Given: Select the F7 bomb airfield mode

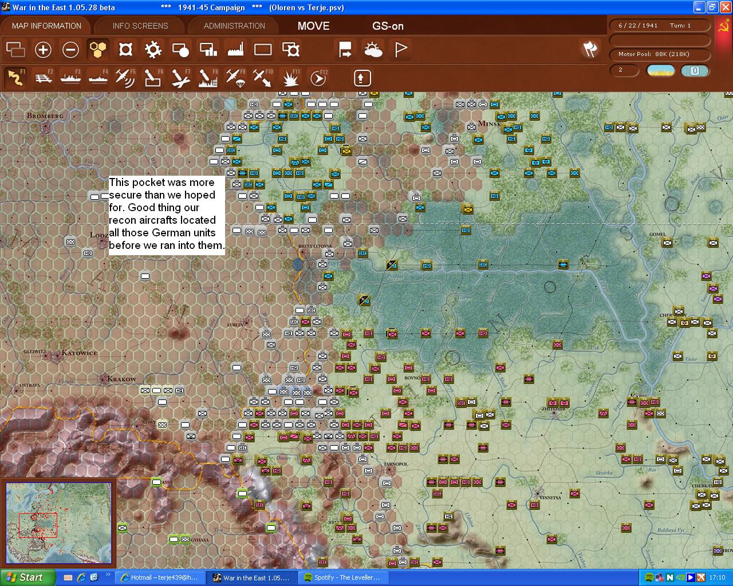Looking at the screenshot, I should pyautogui.click(x=180, y=78).
